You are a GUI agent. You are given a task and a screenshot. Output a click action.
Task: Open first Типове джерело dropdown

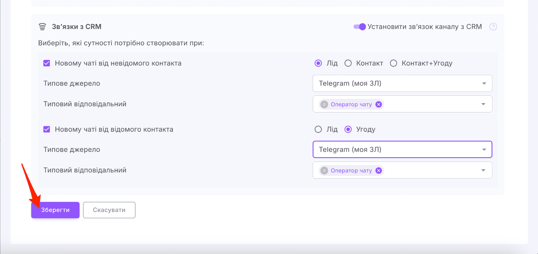point(402,83)
